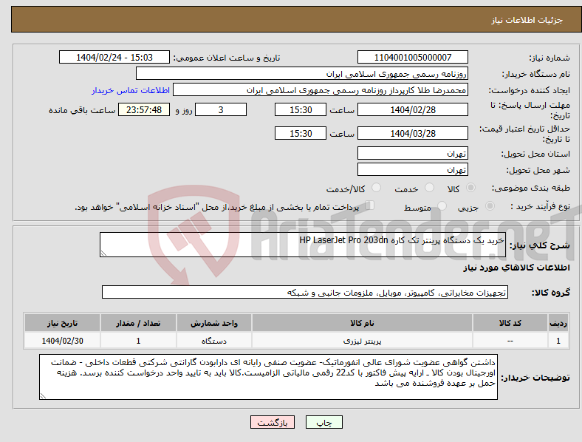Viewport: 582px width, 442px height.
Task: Toggle the اسناد خزانه اسلامی payment checkbox
Action: click(x=370, y=205)
